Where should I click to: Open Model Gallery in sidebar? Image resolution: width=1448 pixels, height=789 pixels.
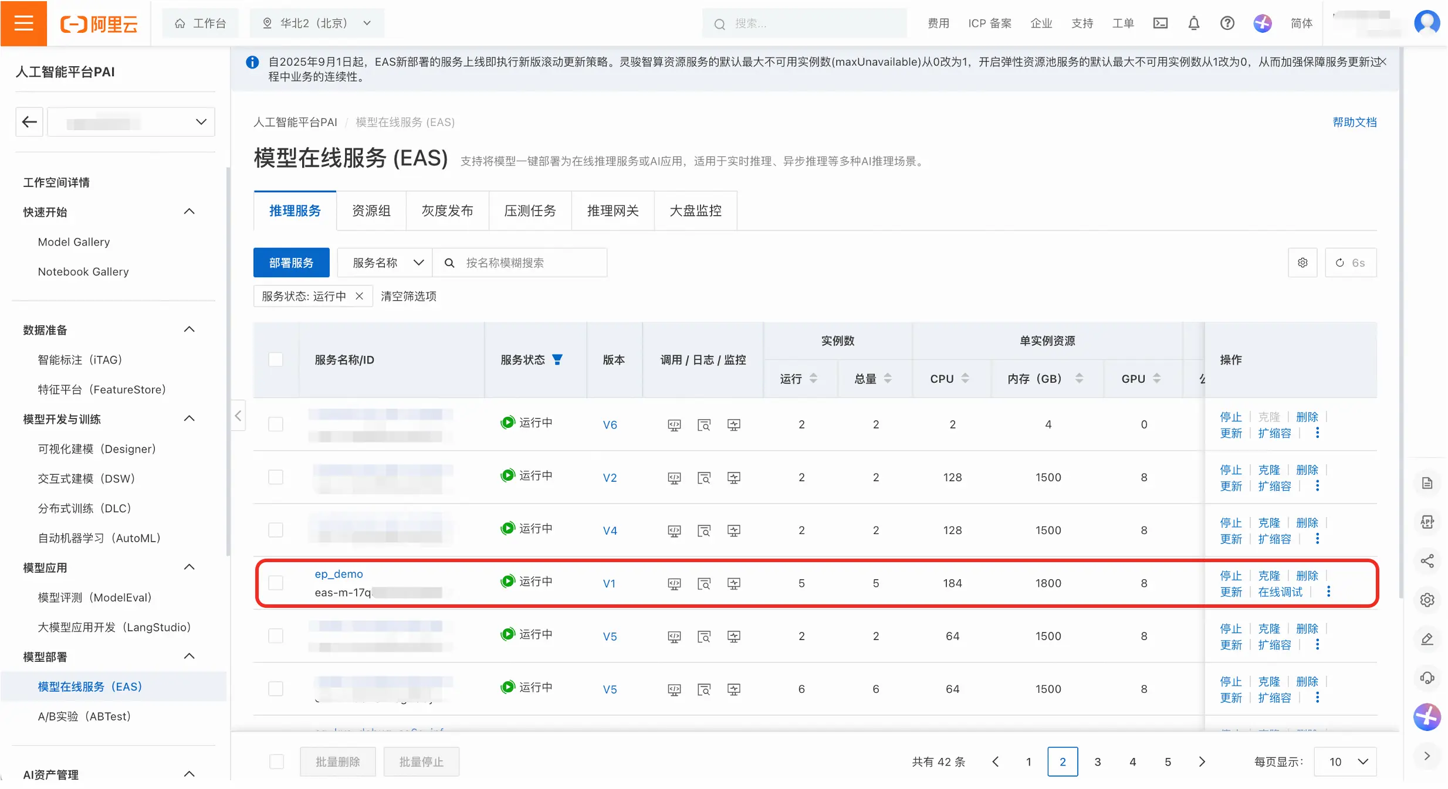[74, 242]
